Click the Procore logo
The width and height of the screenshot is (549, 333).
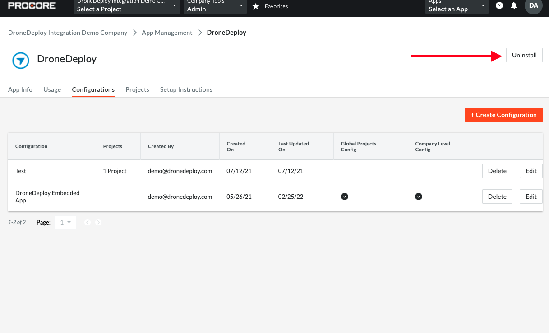(x=32, y=5)
